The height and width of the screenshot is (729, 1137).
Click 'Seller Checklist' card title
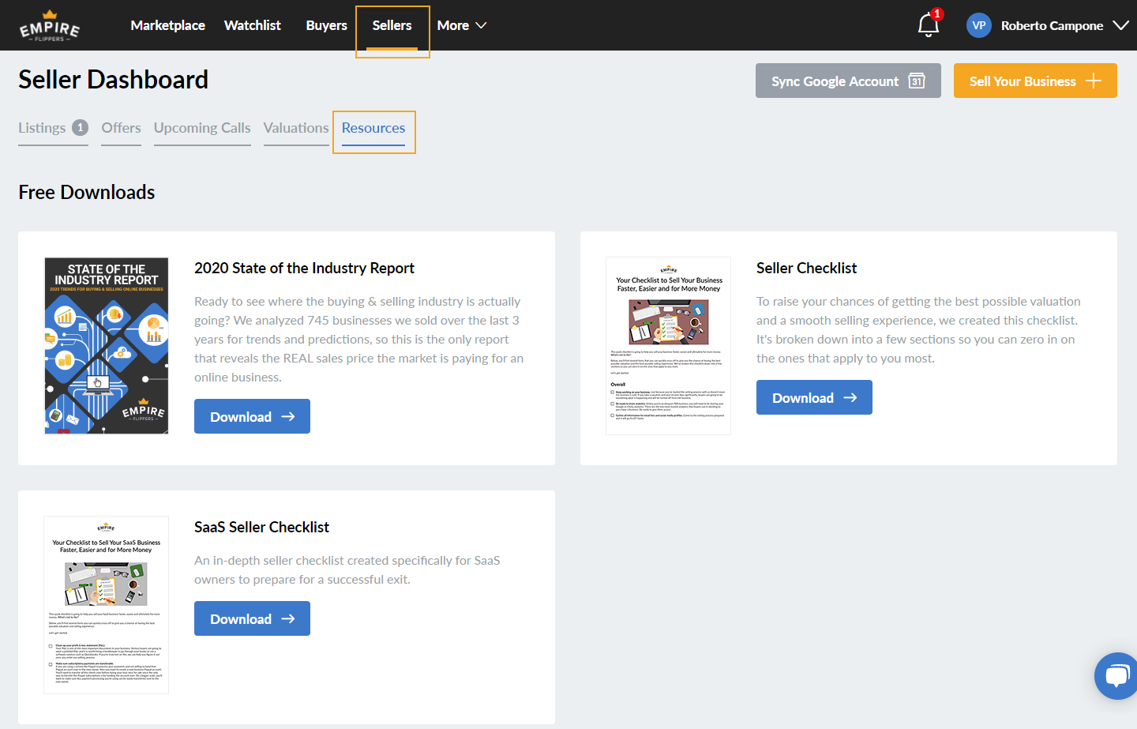pyautogui.click(x=806, y=268)
